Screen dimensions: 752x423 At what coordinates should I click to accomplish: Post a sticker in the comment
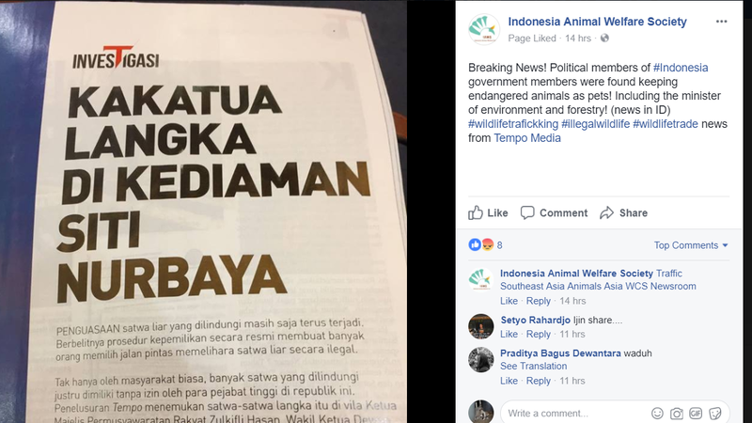pos(715,414)
